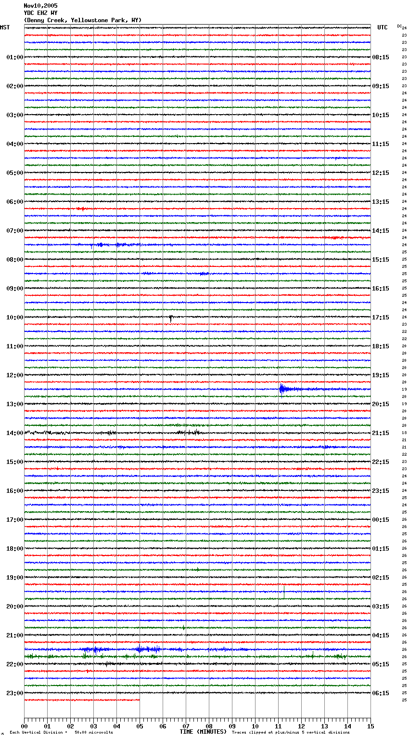The image size is (409, 739).
Task: Select the station code YDC EHZ WY
Action: click(x=40, y=13)
